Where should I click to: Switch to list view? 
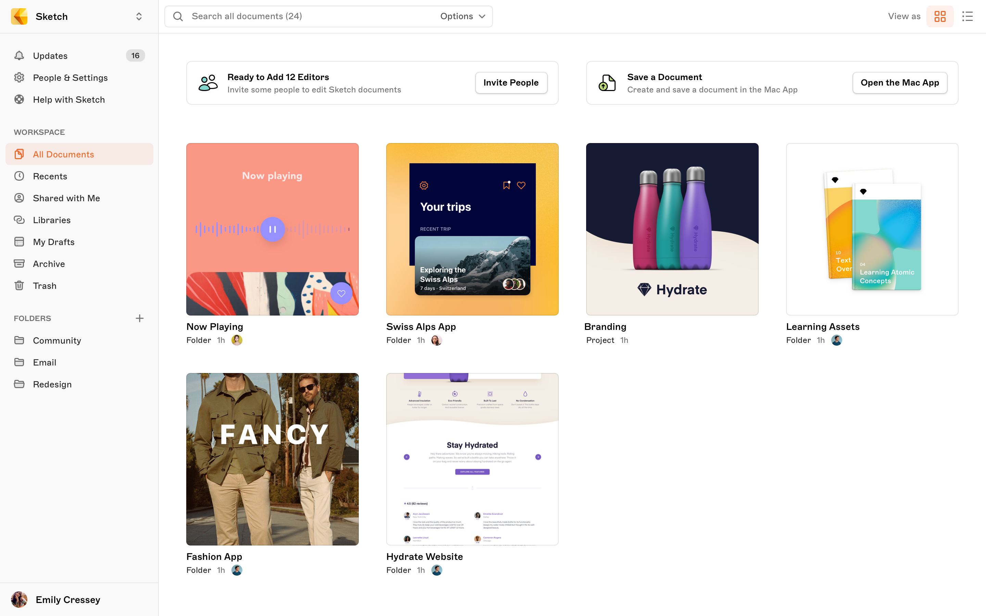click(967, 16)
